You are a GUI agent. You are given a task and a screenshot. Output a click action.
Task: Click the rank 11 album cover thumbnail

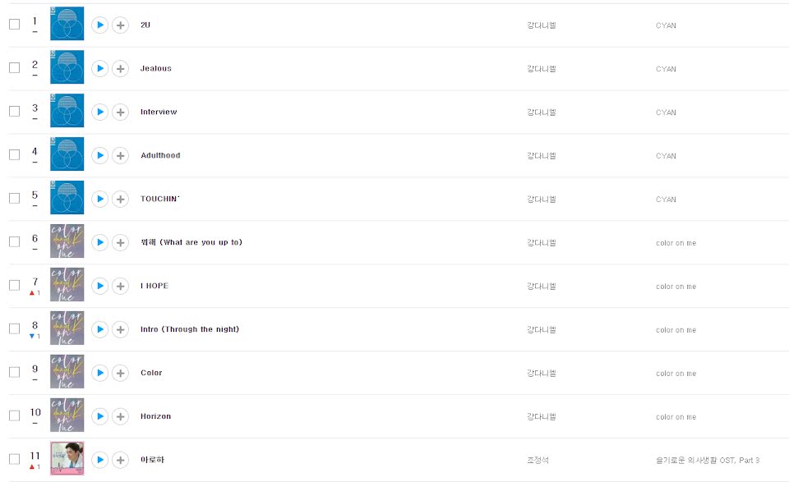pyautogui.click(x=67, y=458)
